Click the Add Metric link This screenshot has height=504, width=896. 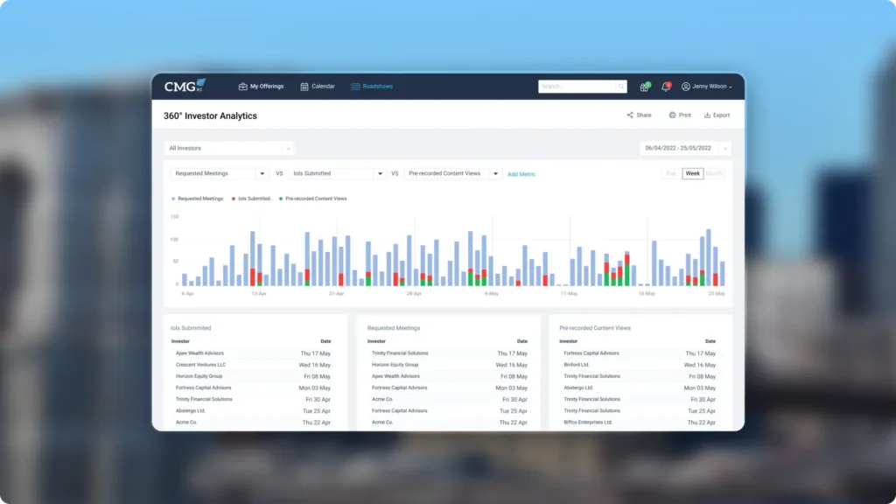521,174
